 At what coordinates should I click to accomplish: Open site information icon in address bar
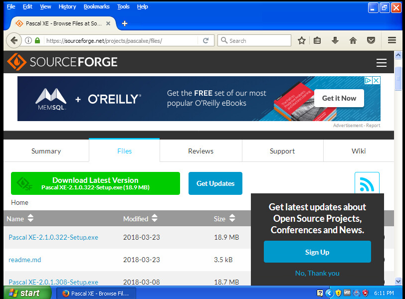28,40
